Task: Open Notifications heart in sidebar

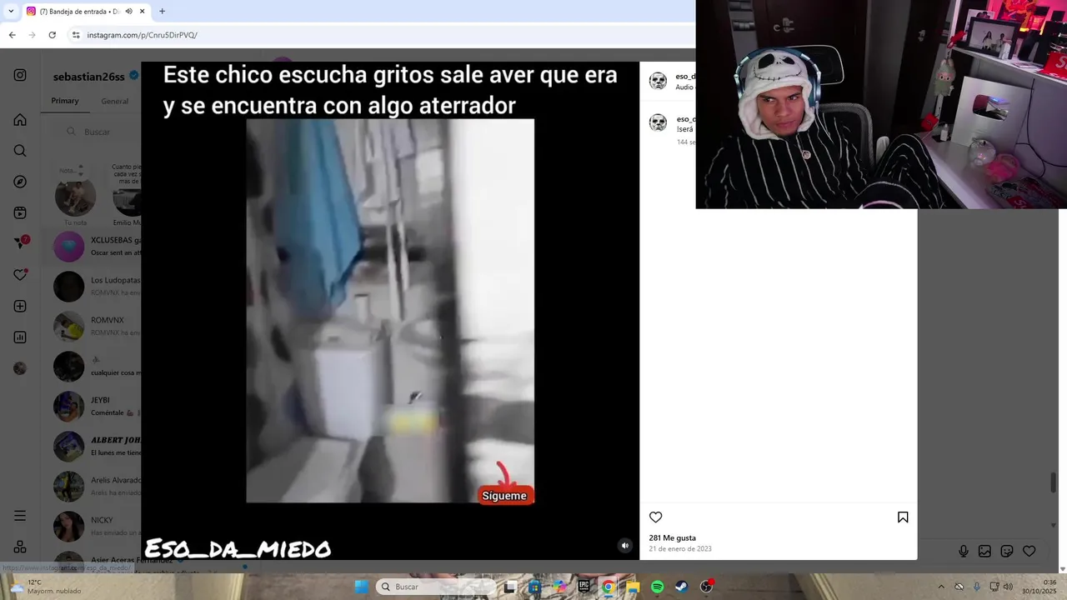Action: click(x=20, y=275)
